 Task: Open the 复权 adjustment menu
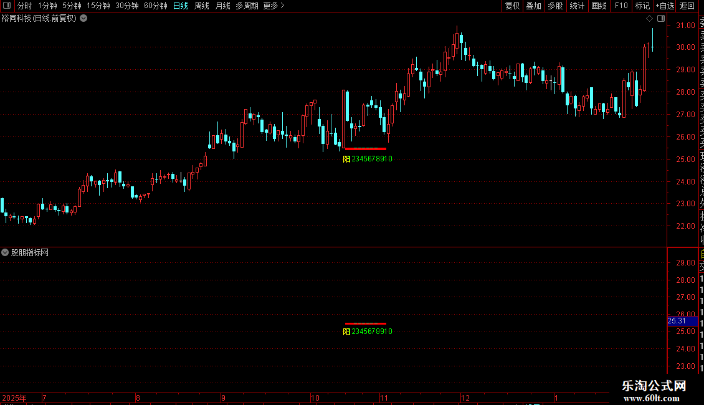point(512,6)
